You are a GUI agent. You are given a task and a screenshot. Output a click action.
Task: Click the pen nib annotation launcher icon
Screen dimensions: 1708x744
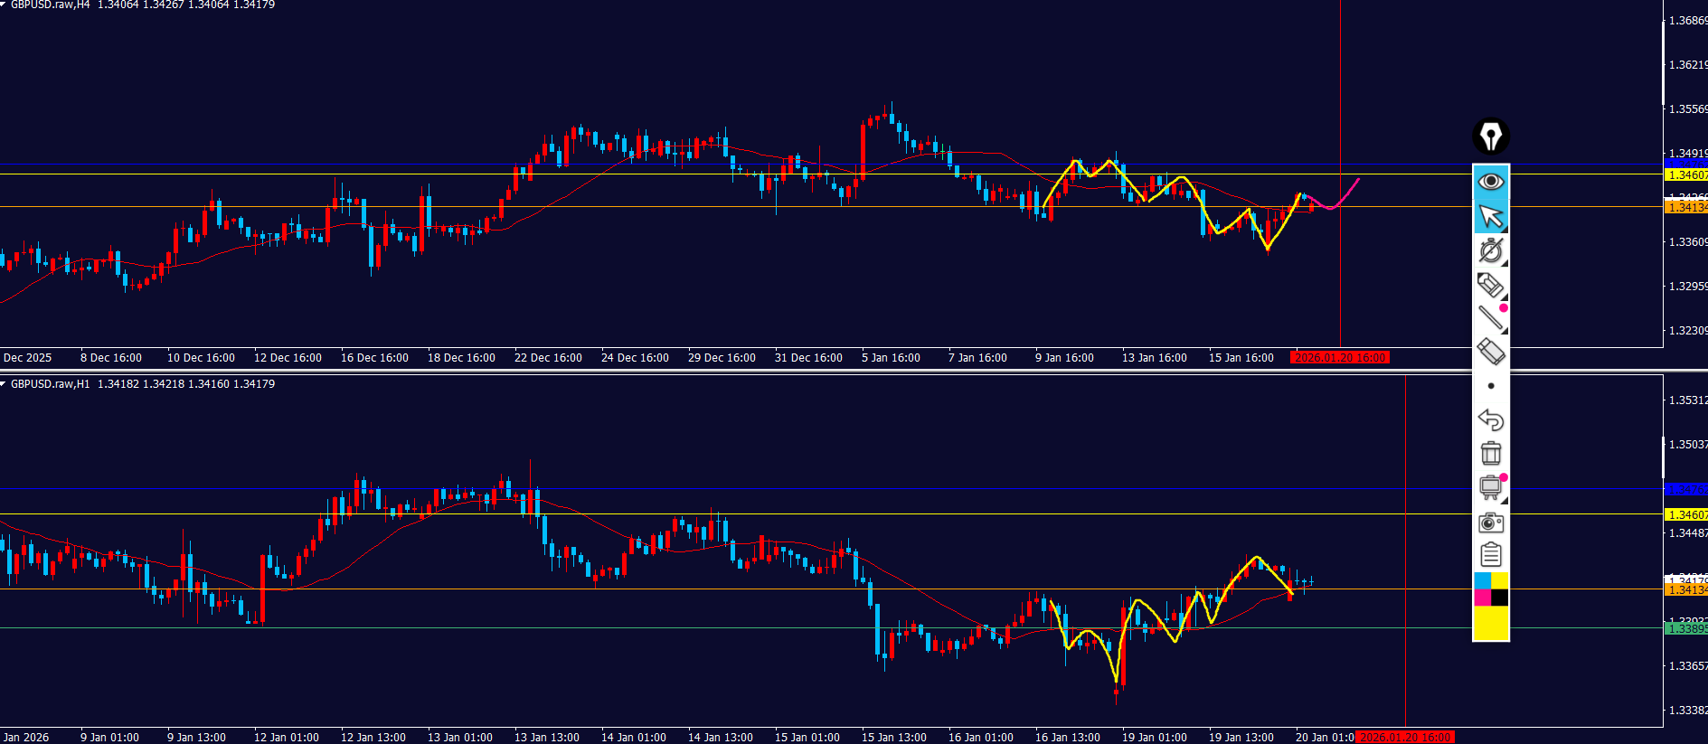[1490, 137]
